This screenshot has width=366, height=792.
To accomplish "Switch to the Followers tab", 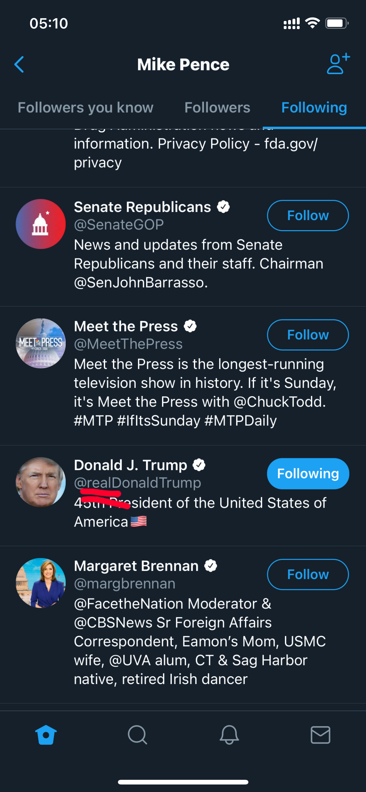I will click(x=217, y=108).
